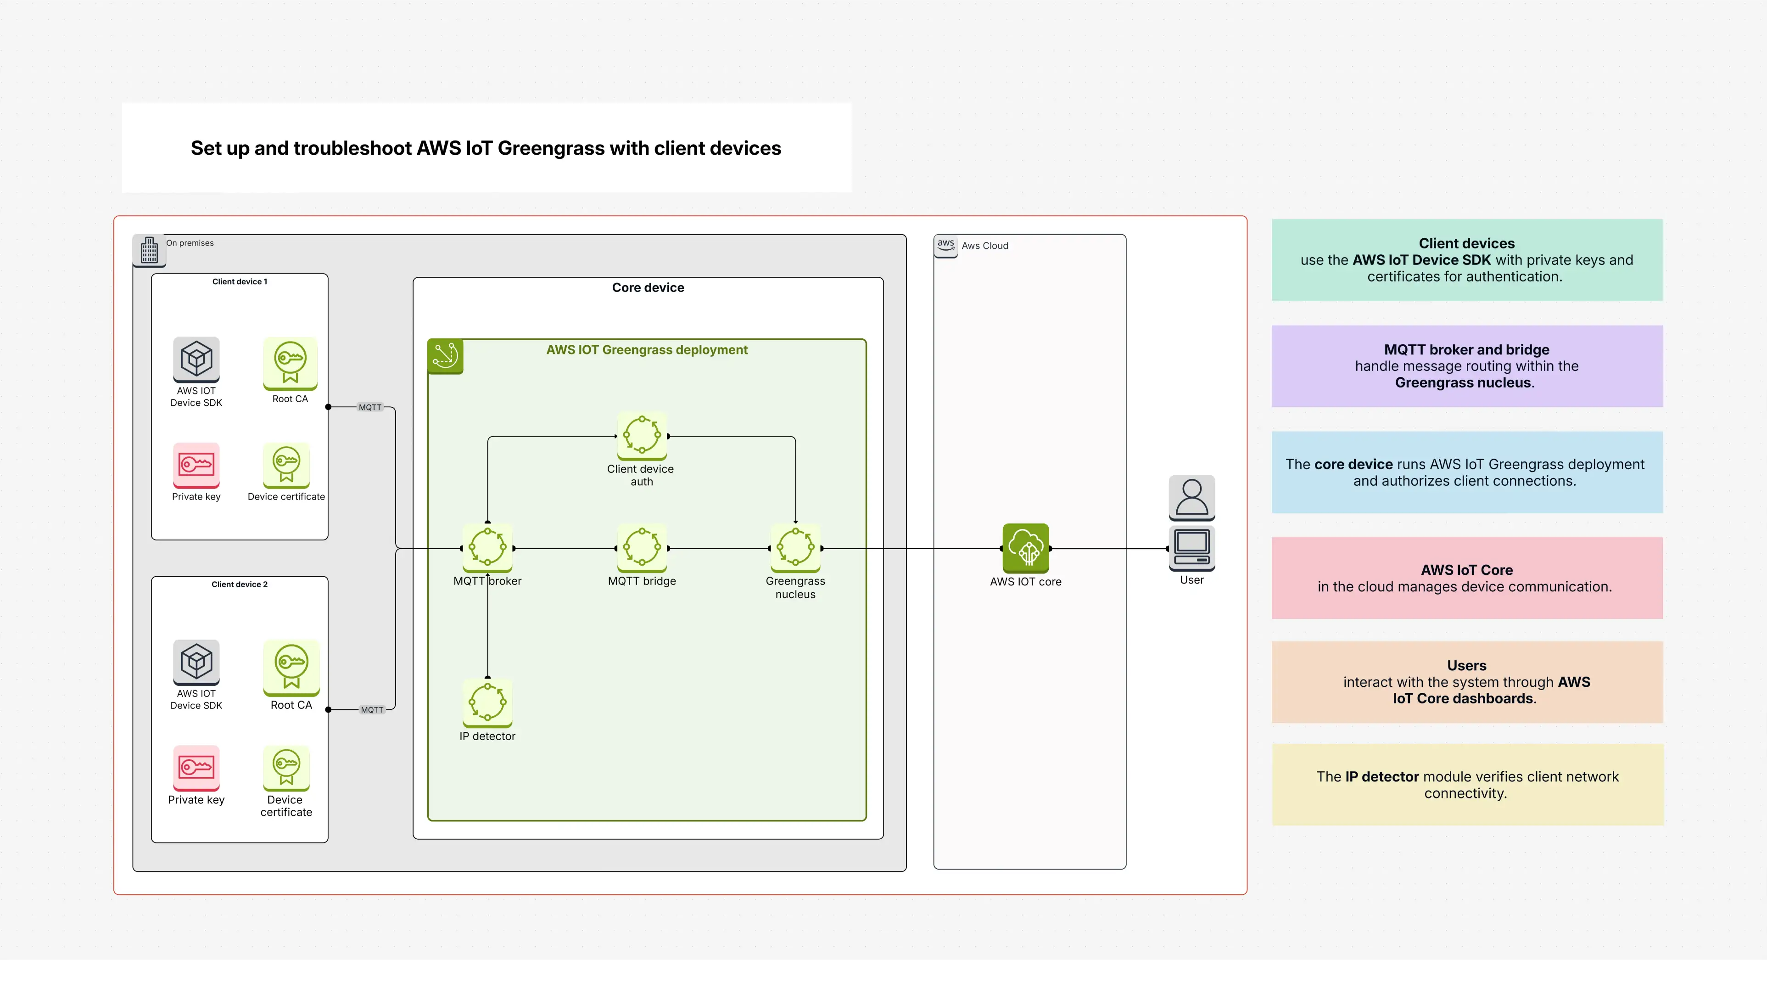Click the MQTT broker icon

(488, 548)
